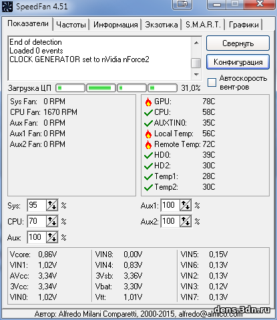Click the Aux1 fan speed spinner arrows
Screen dimensions: 277x320
point(186,205)
